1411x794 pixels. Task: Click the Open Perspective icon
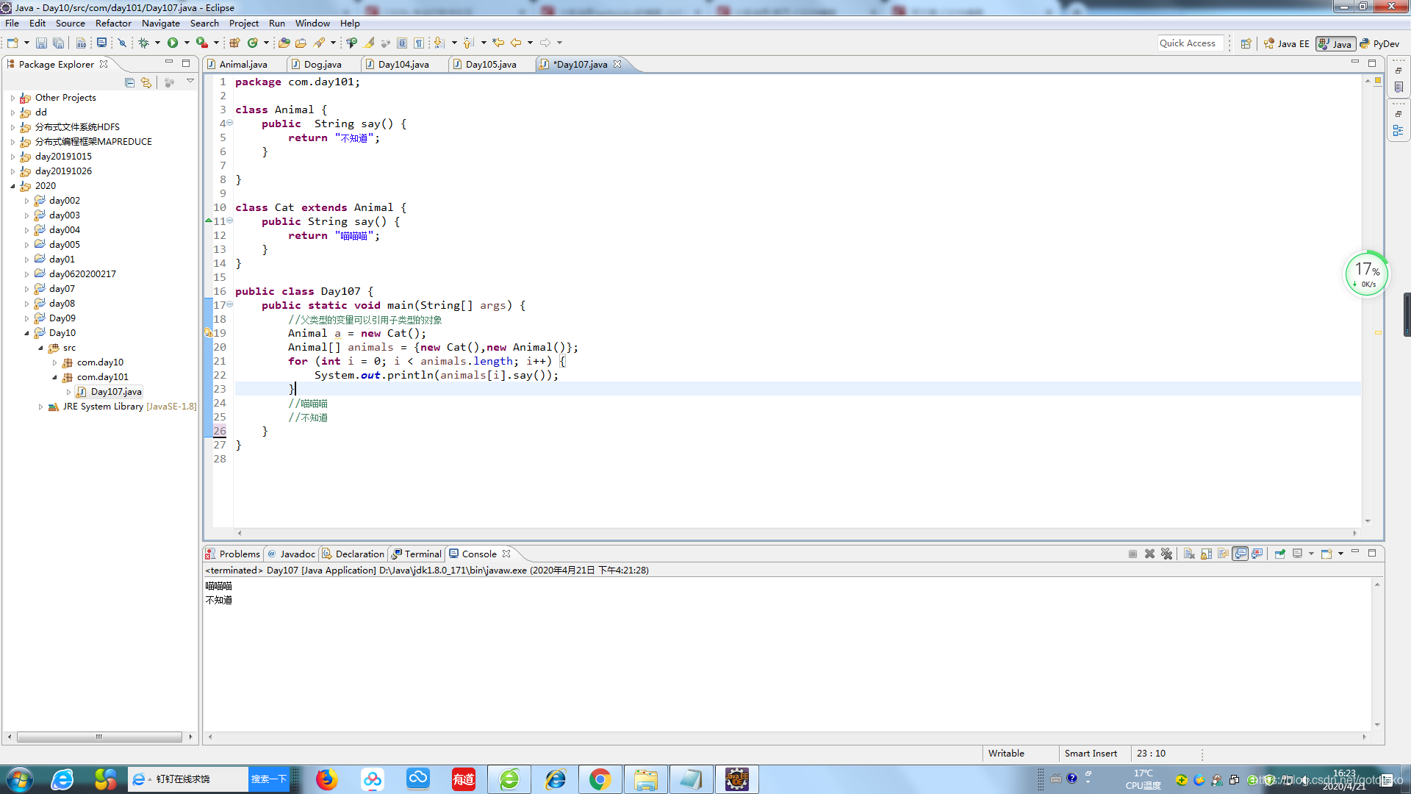1246,43
